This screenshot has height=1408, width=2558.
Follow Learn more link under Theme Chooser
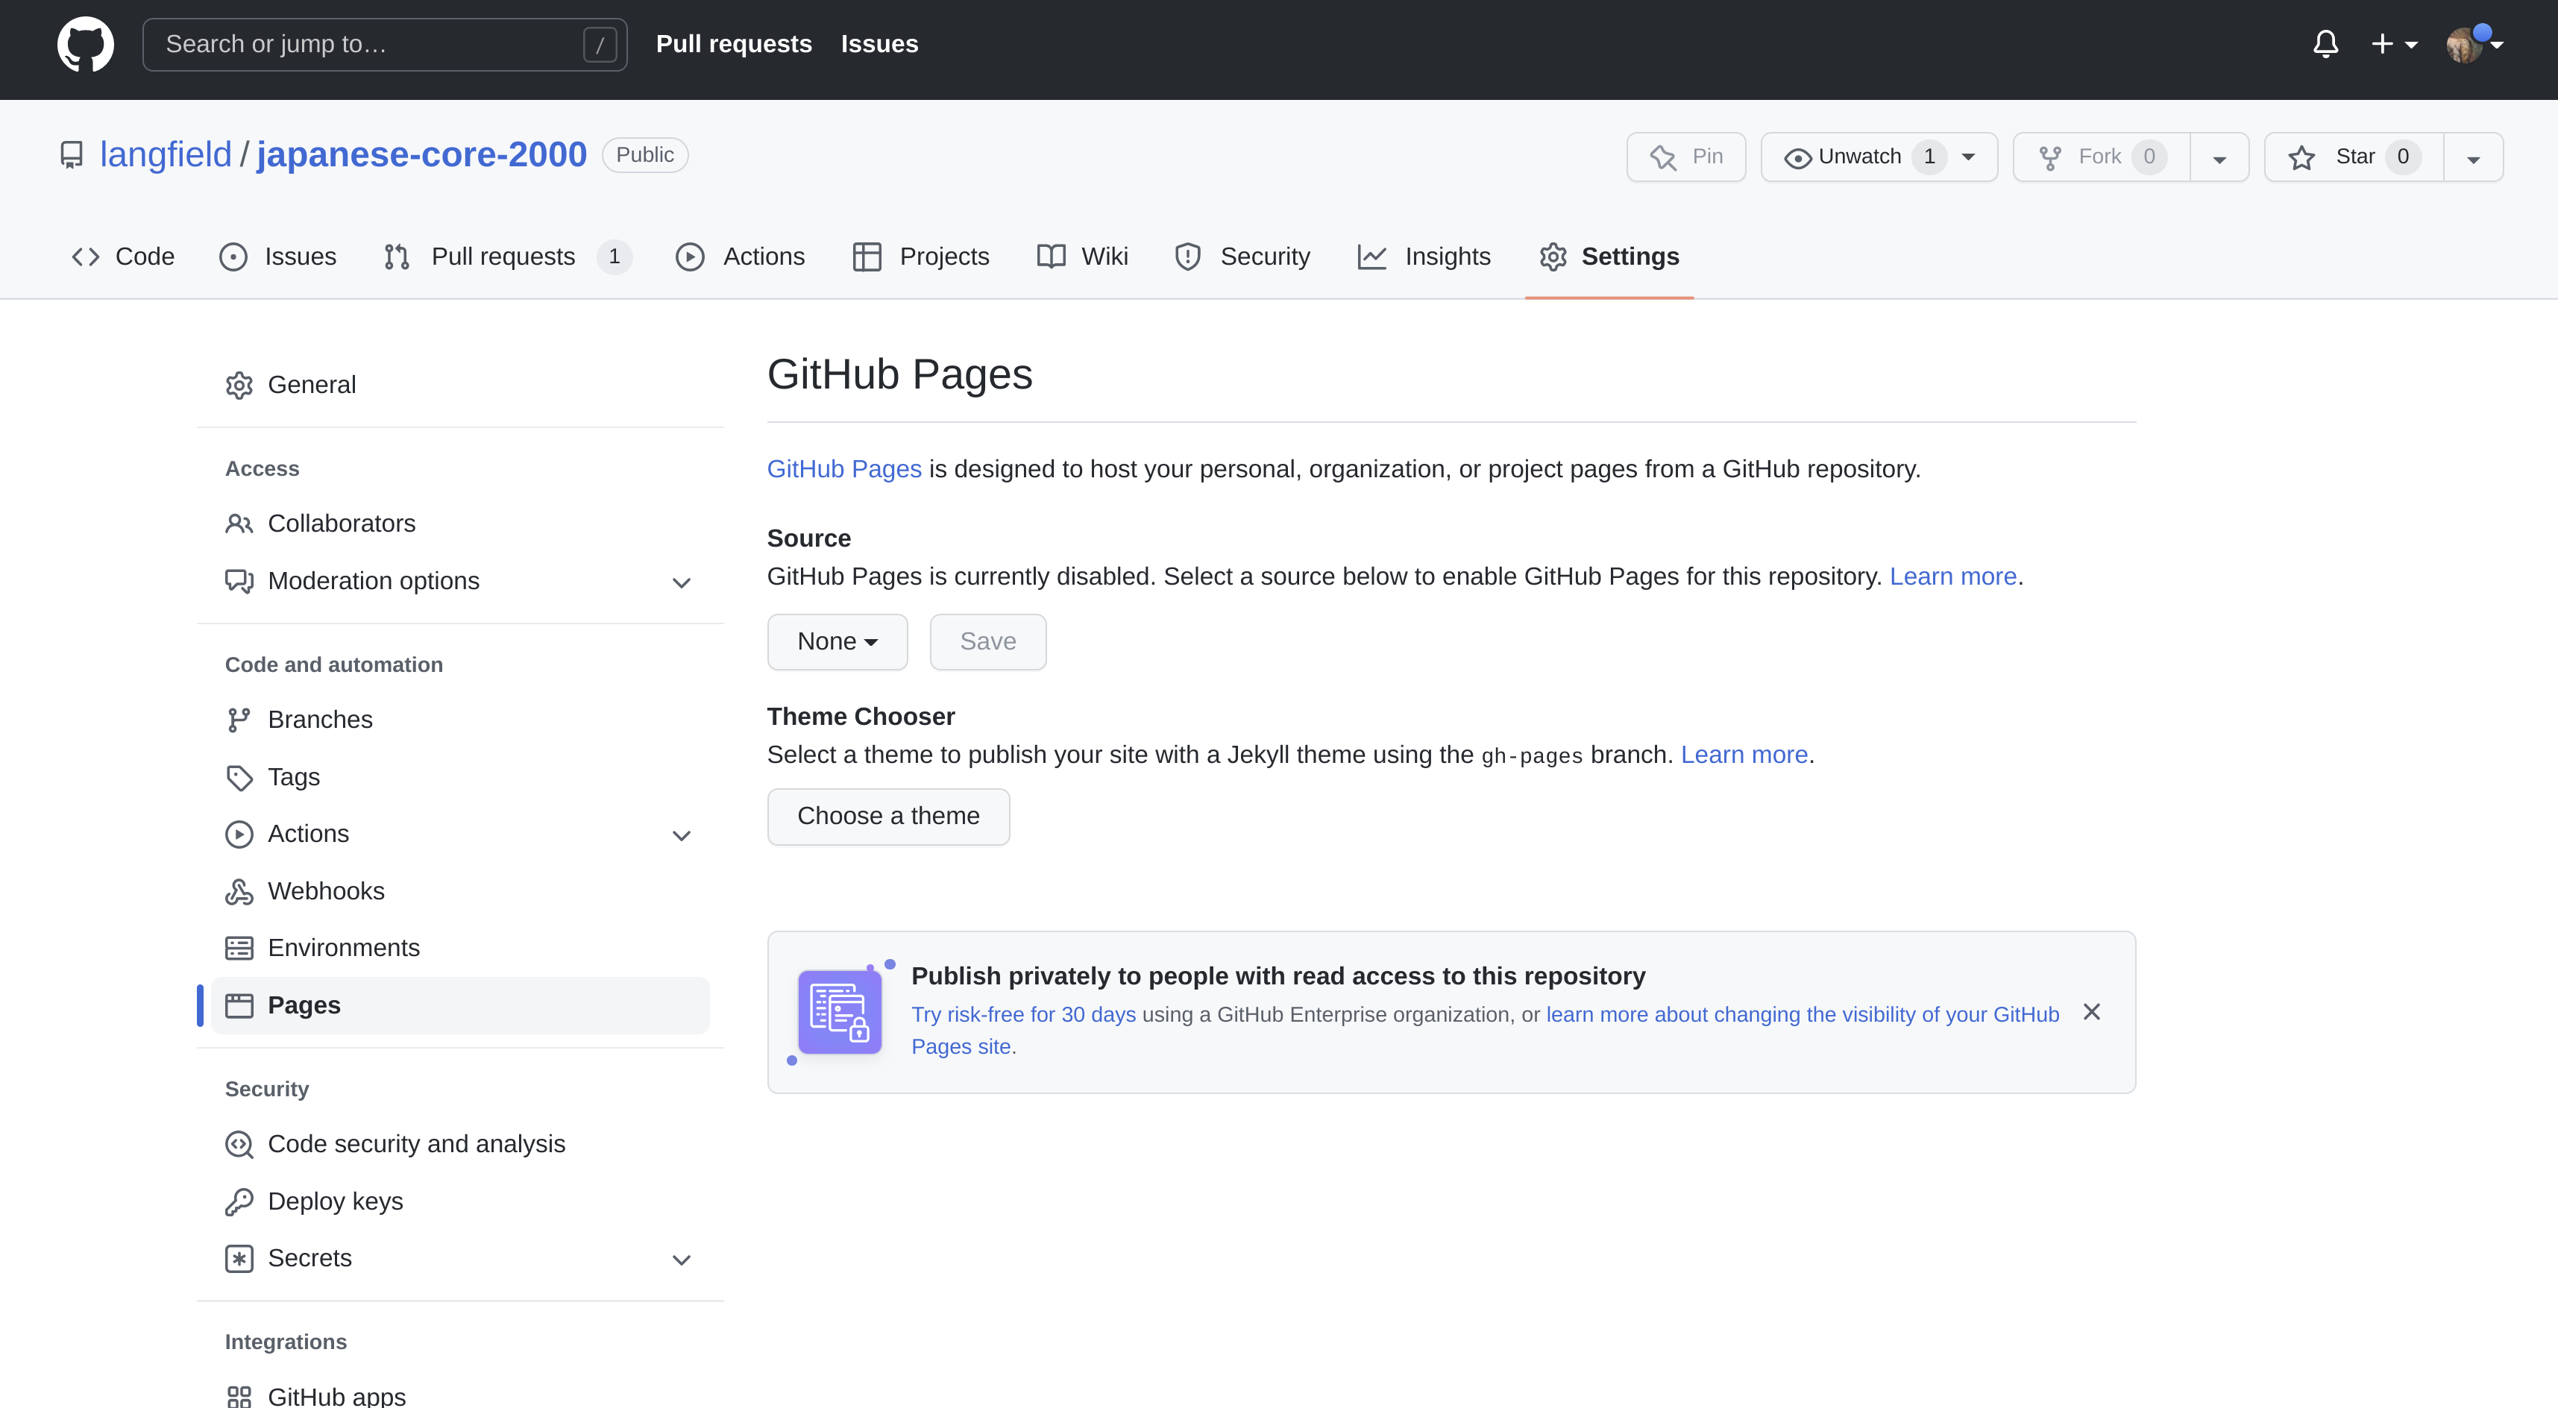pos(1744,755)
